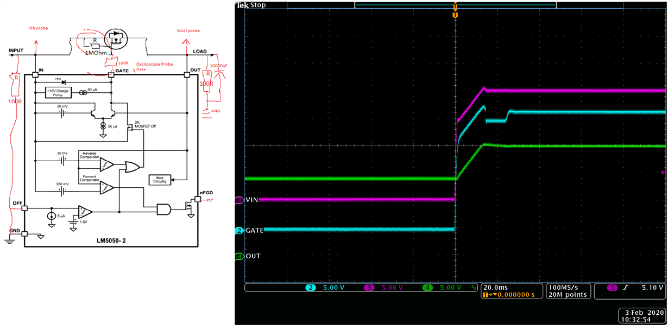Click the 35 µA label

tap(112, 125)
